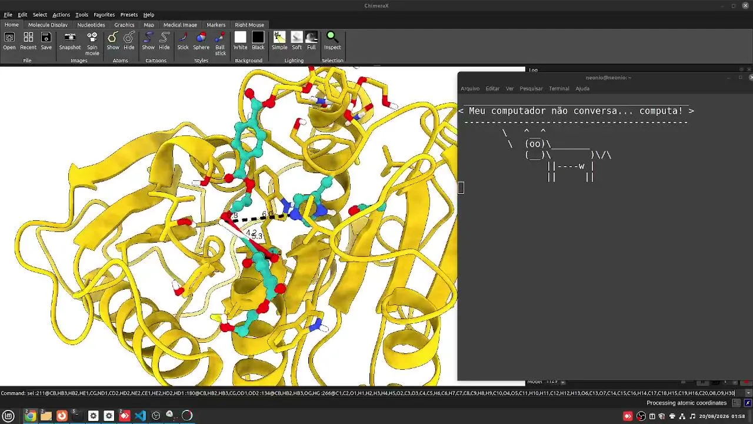Click the shield security tray icon
This screenshot has width=753, height=424.
click(x=662, y=416)
